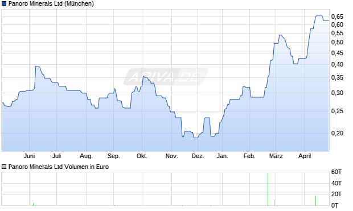
Task: Click the 0,65 price axis value
Action: pos(337,16)
